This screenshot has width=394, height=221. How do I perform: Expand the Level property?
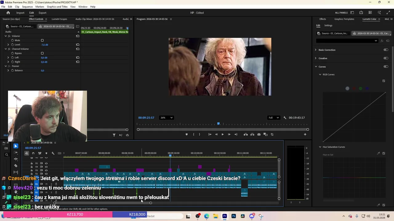(x=8, y=45)
